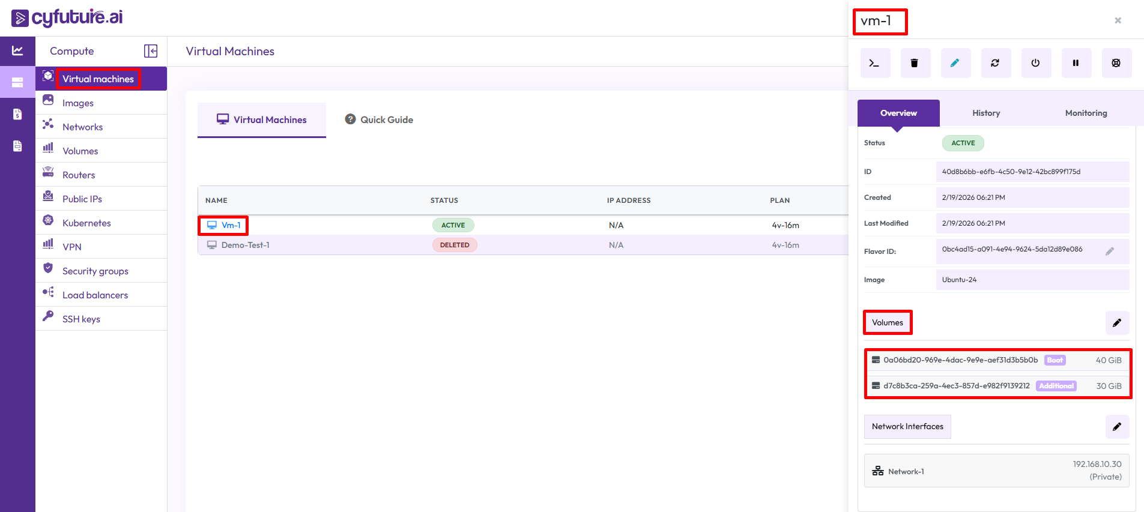Click the trash icon to delete vm-1
Viewport: 1144px width, 512px height.
915,63
